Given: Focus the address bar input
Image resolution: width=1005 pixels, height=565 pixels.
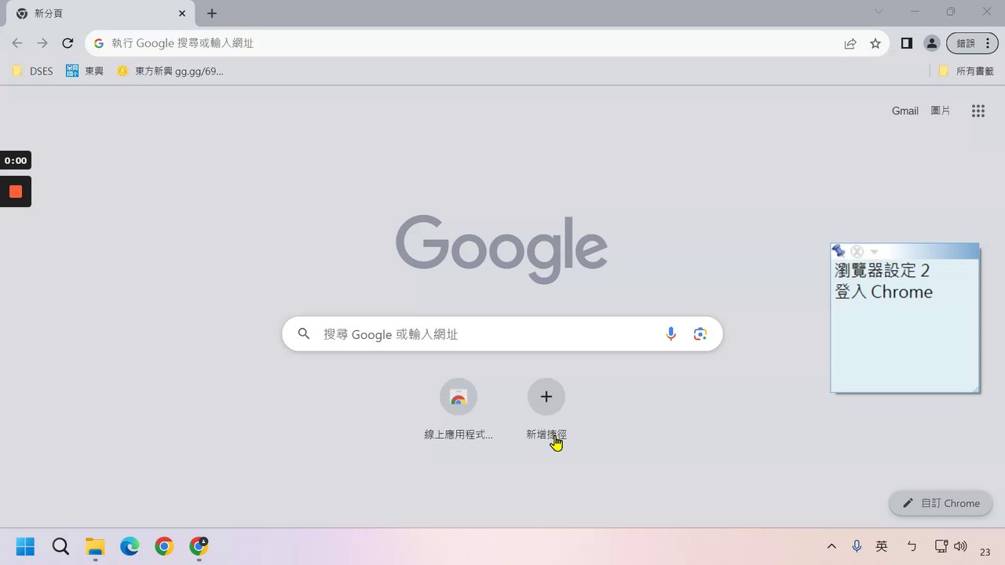Looking at the screenshot, I should tap(471, 43).
